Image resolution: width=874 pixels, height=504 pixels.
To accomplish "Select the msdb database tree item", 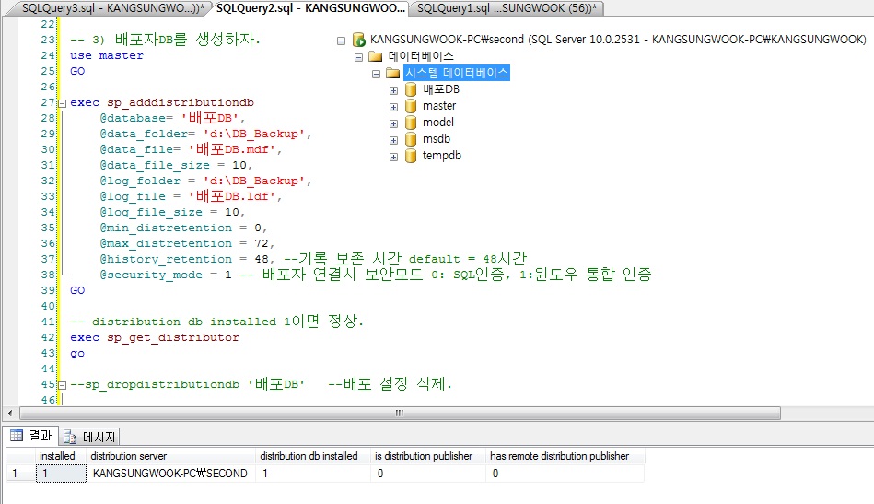I will coord(437,139).
